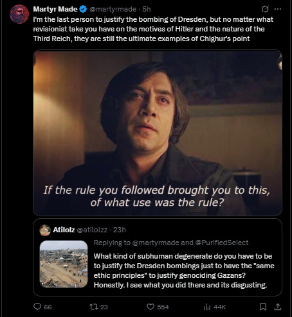Open the Martyr Made display name

(x=55, y=9)
